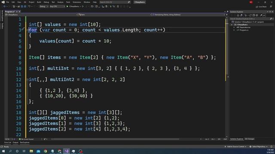Image resolution: width=275 pixels, height=154 pixels.
Task: Start debugging with the green play button
Action: point(67,6)
